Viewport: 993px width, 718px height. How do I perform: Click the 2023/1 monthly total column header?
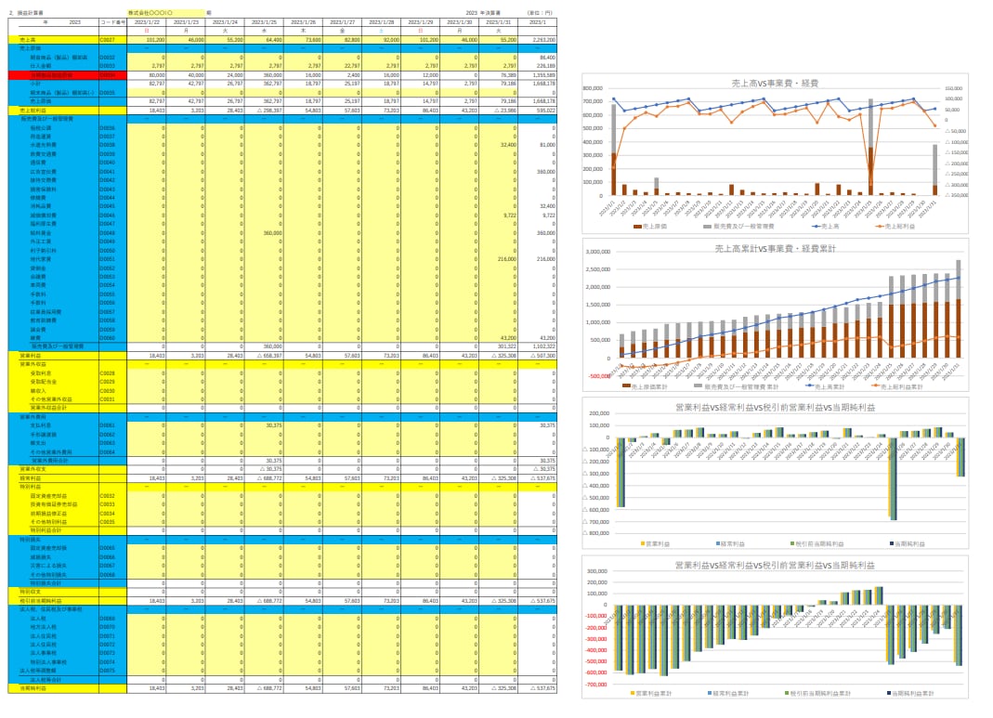[x=538, y=22]
